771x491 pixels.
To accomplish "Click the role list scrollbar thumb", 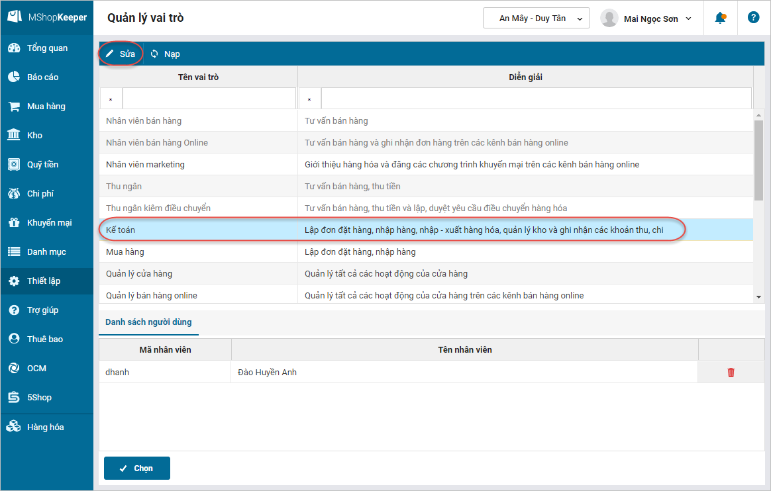I will click(x=758, y=159).
